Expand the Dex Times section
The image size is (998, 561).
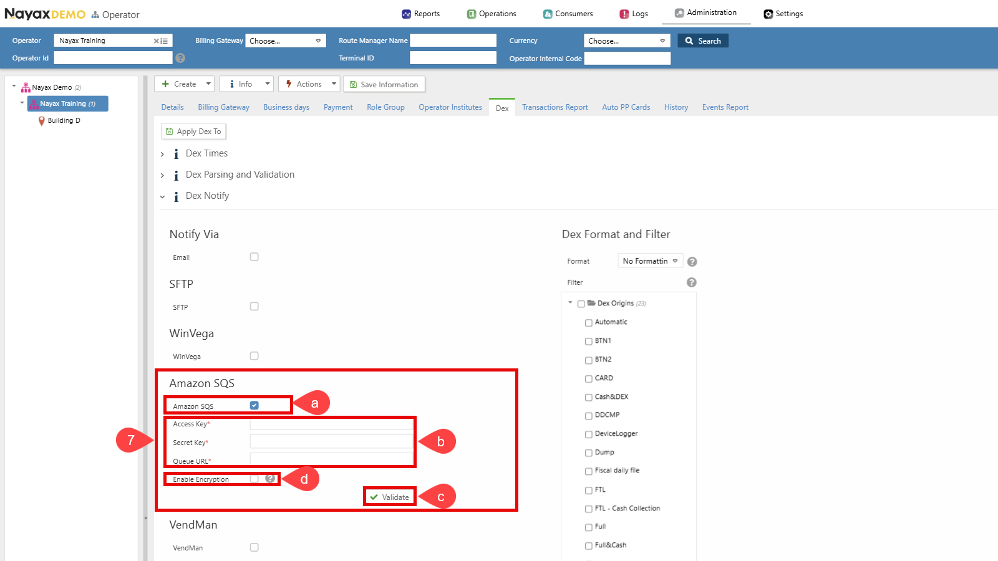163,154
